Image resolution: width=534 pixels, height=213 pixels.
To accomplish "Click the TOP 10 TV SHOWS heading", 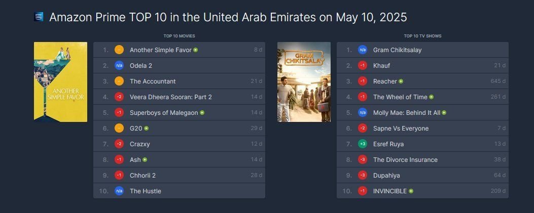I will [422, 36].
